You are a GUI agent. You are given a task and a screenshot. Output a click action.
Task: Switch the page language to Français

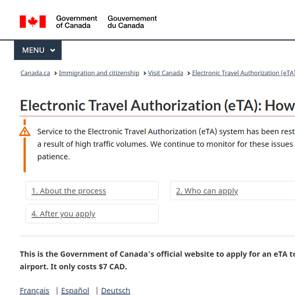click(x=34, y=290)
